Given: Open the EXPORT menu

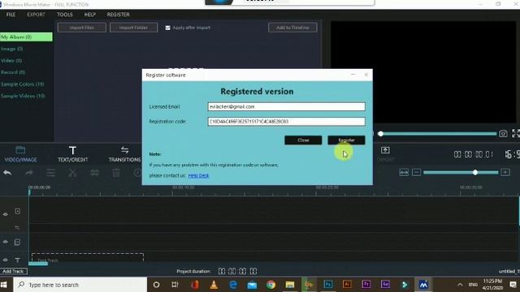Looking at the screenshot, I should click(x=36, y=15).
